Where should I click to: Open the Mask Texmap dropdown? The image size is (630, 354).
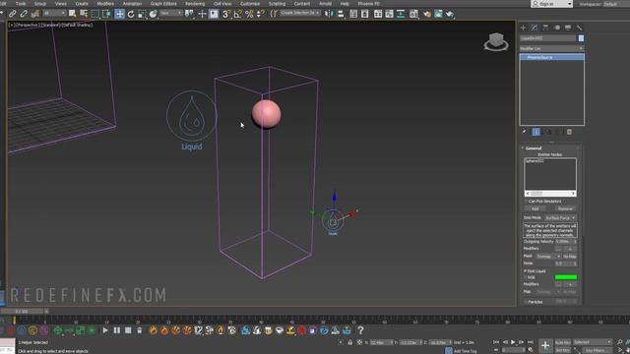(x=548, y=256)
